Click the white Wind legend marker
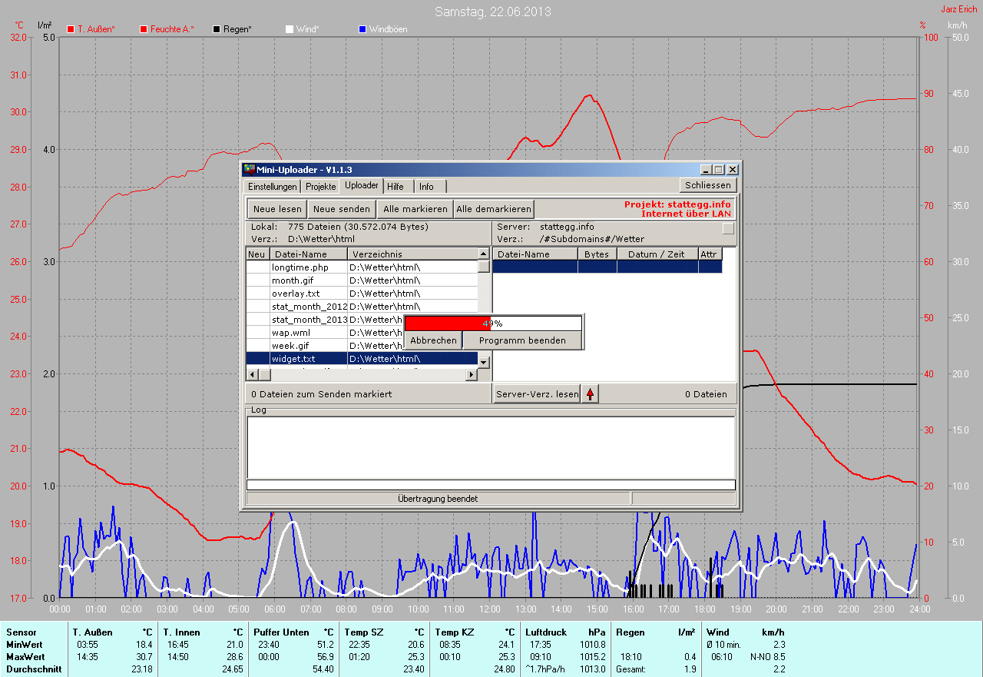This screenshot has width=983, height=677. tap(290, 29)
